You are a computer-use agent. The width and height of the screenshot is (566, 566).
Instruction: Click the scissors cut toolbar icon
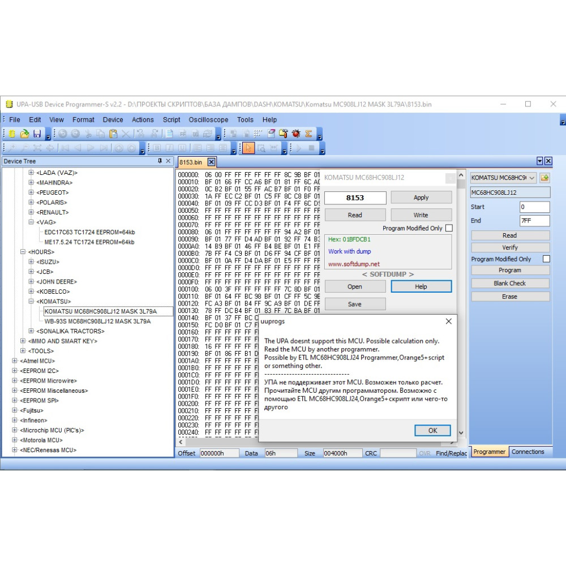tap(88, 134)
